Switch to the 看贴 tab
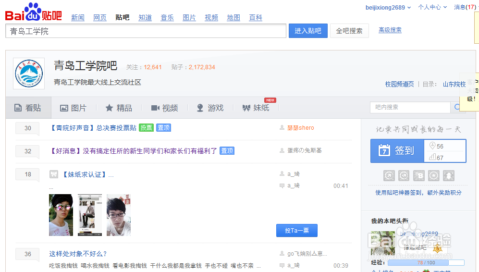This screenshot has height=272, width=479. (28, 108)
